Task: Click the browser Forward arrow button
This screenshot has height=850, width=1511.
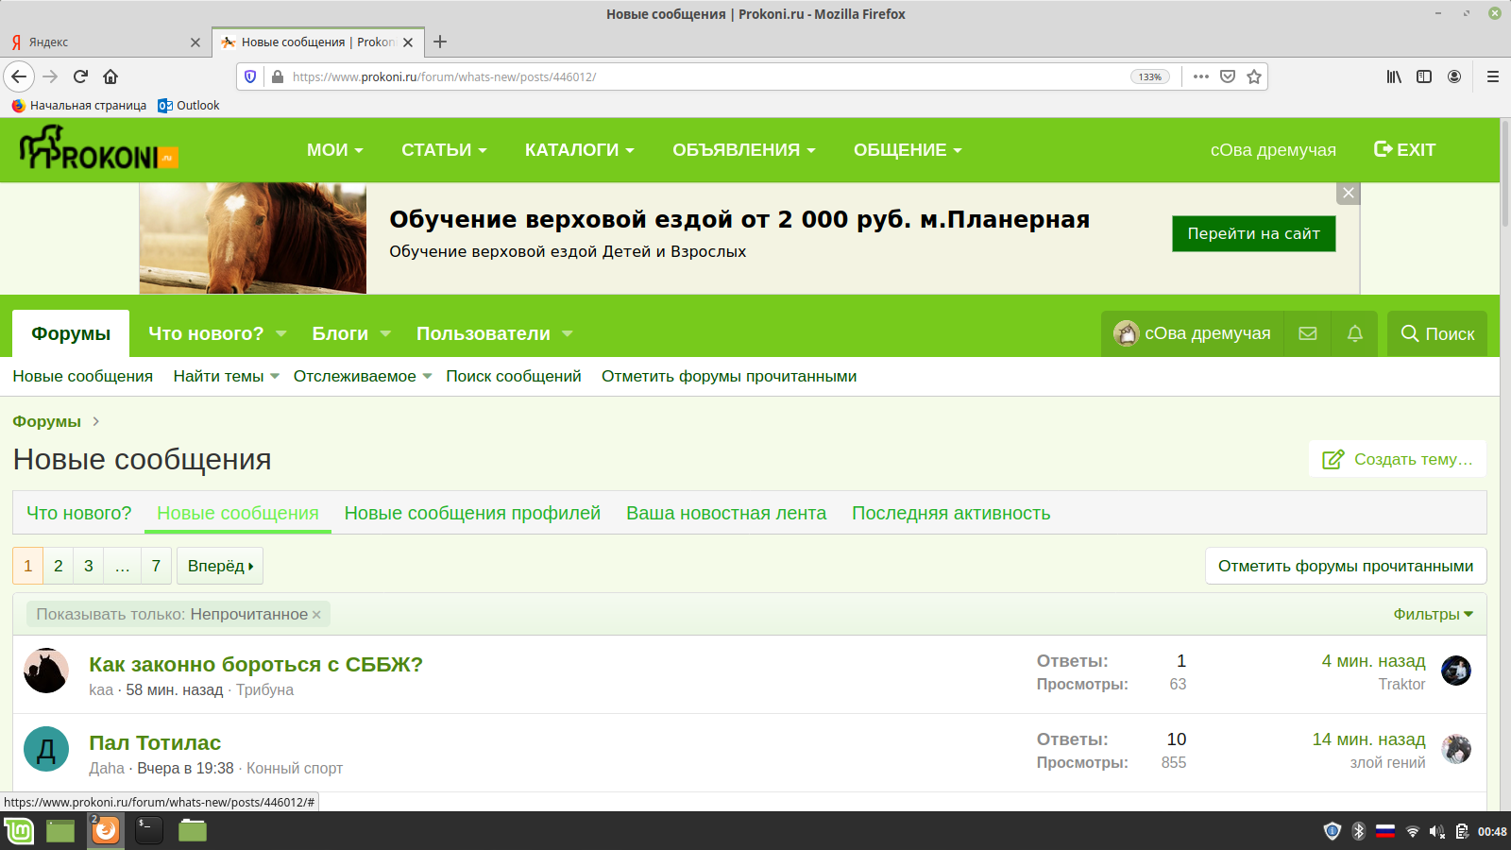Action: [x=50, y=76]
